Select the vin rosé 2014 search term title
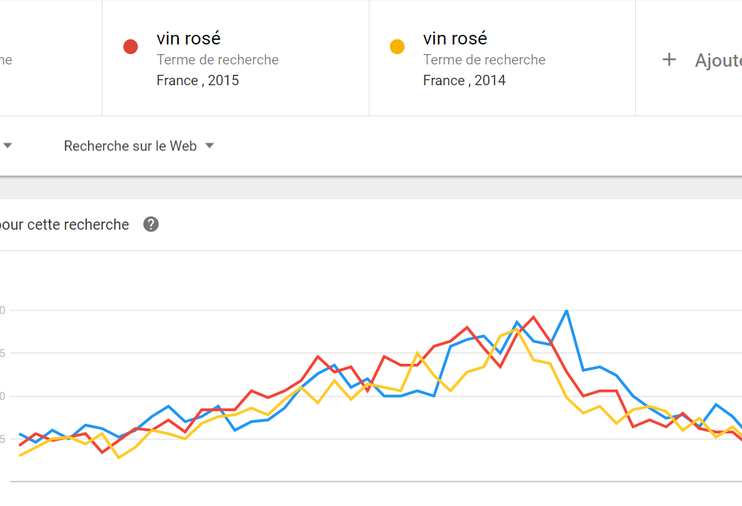The width and height of the screenshot is (742, 506). (455, 39)
